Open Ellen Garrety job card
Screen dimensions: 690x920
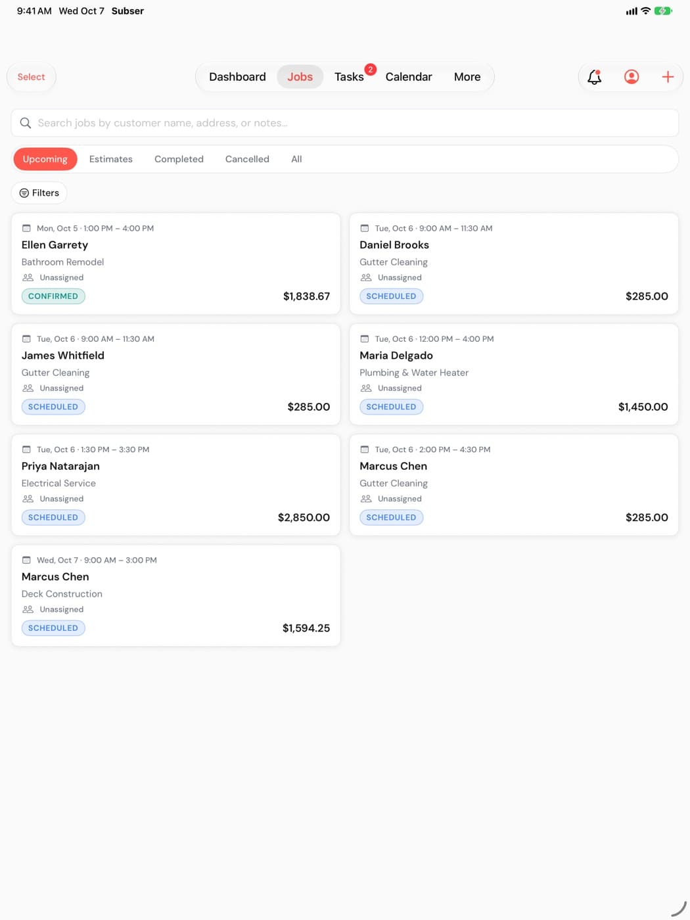176,264
